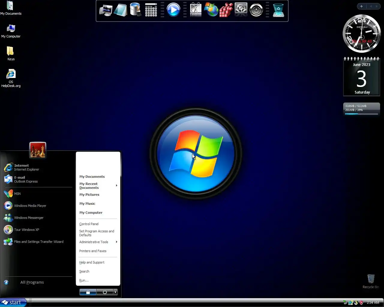Screen dimensions: 384x307
Task: Click the blue media play dock icon
Action: [x=173, y=10]
